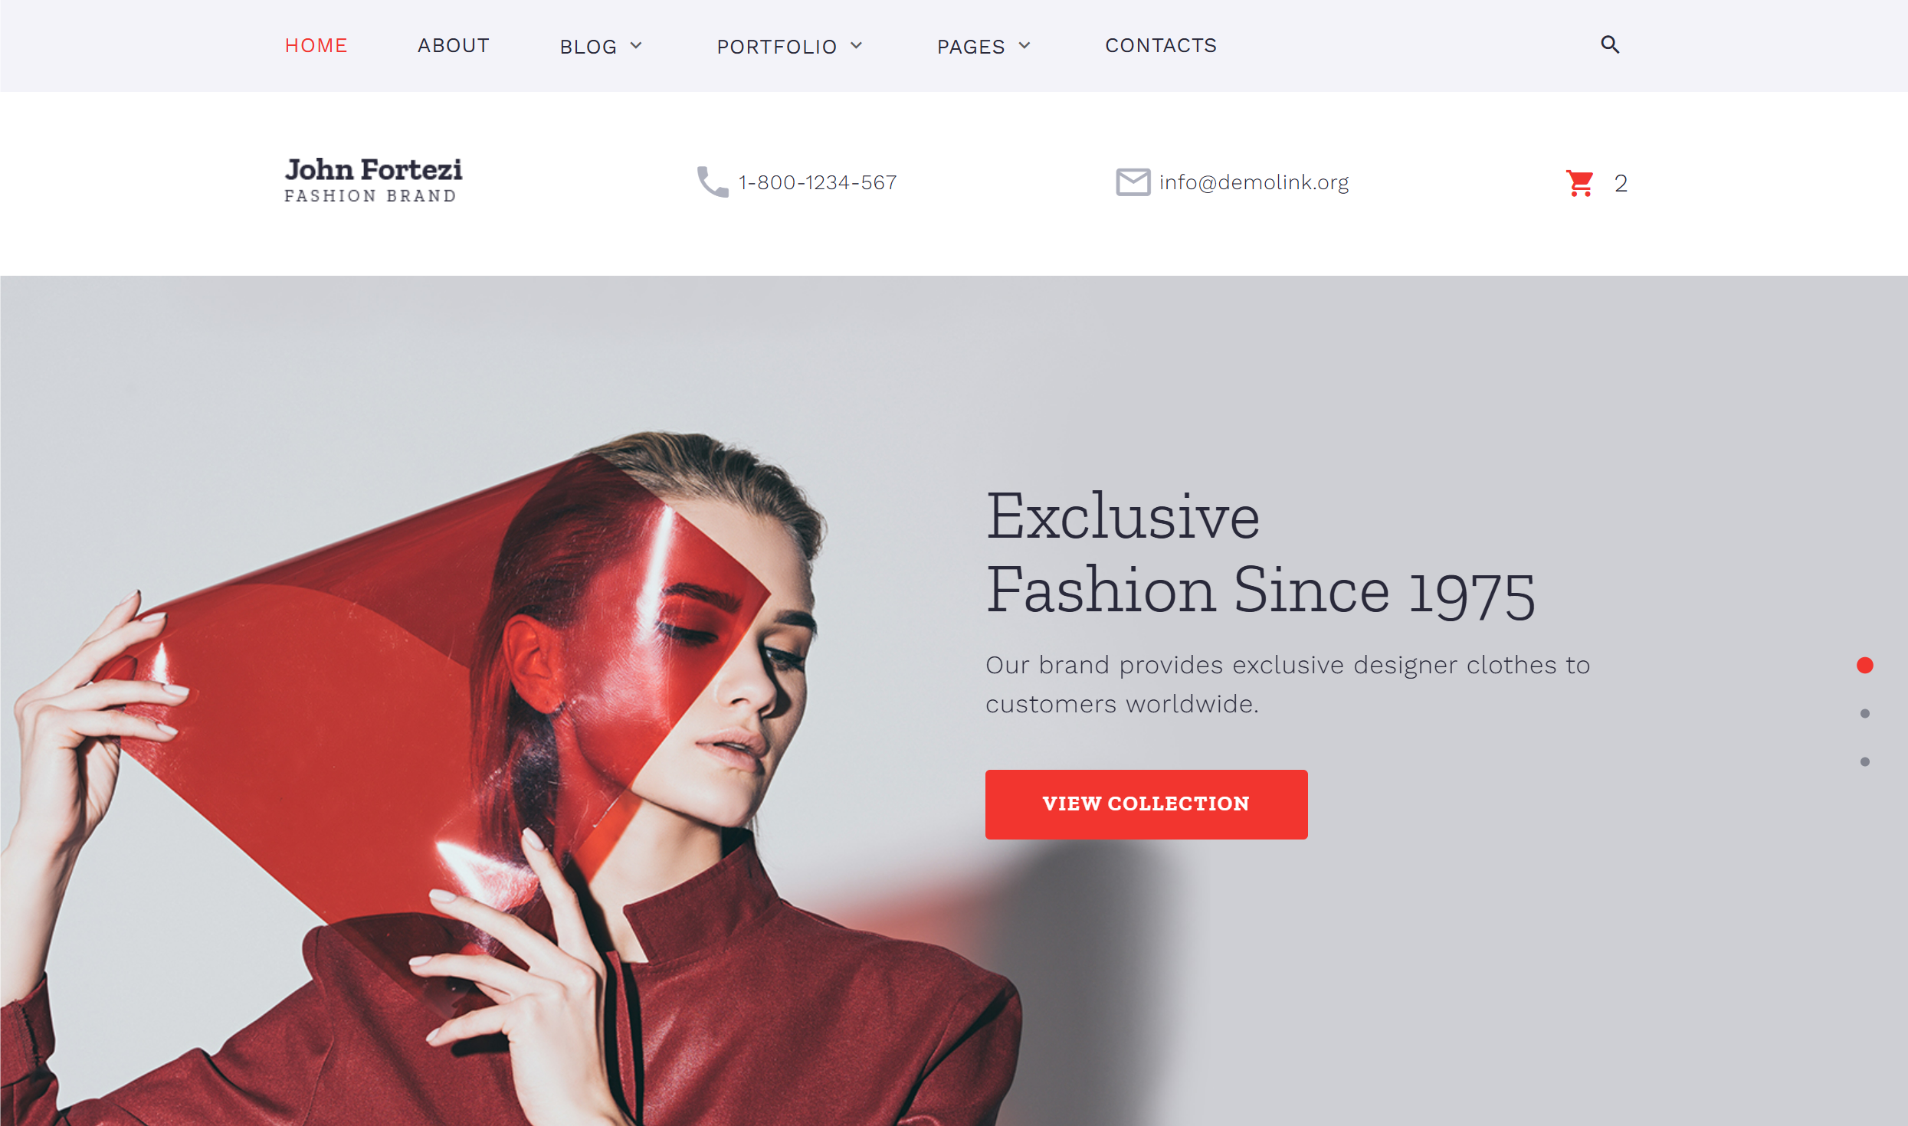Viewport: 1908px width, 1126px height.
Task: Click the envelope email icon
Action: pyautogui.click(x=1133, y=182)
